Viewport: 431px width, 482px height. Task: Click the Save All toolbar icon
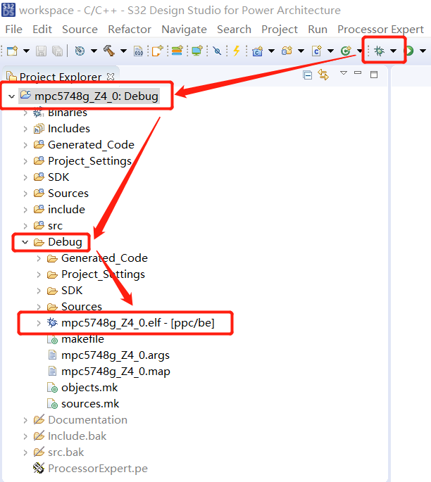pos(58,51)
